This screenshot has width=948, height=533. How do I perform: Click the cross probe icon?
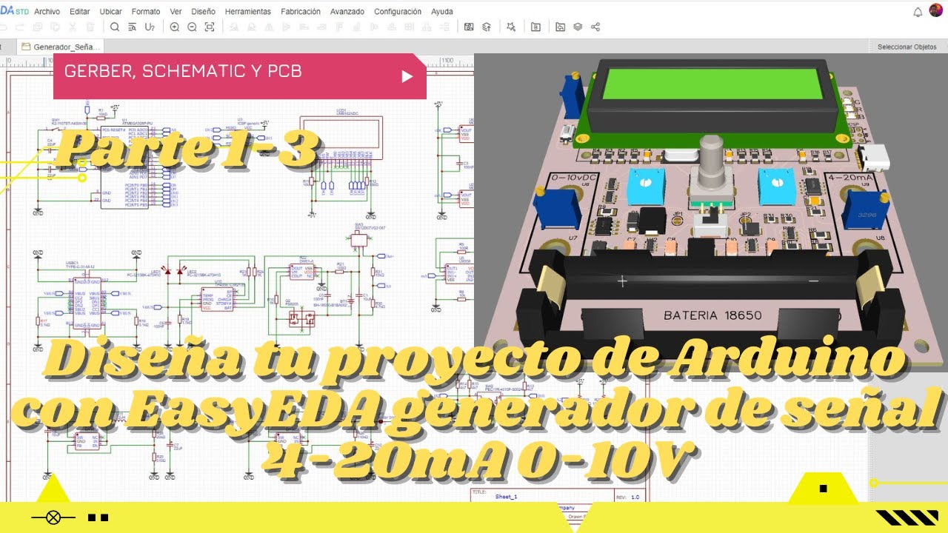[511, 27]
